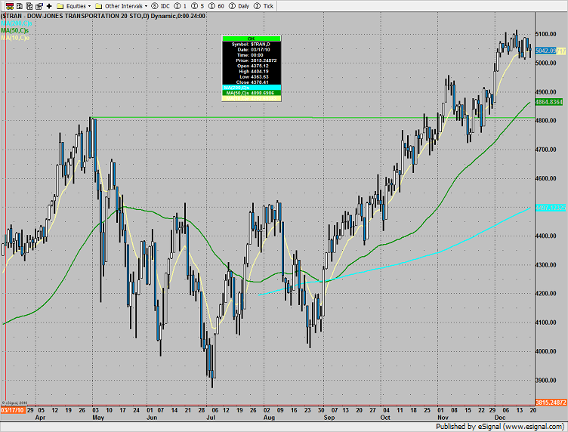This screenshot has width=568, height=432.
Task: Click the Equities folder icon
Action: click(60, 6)
